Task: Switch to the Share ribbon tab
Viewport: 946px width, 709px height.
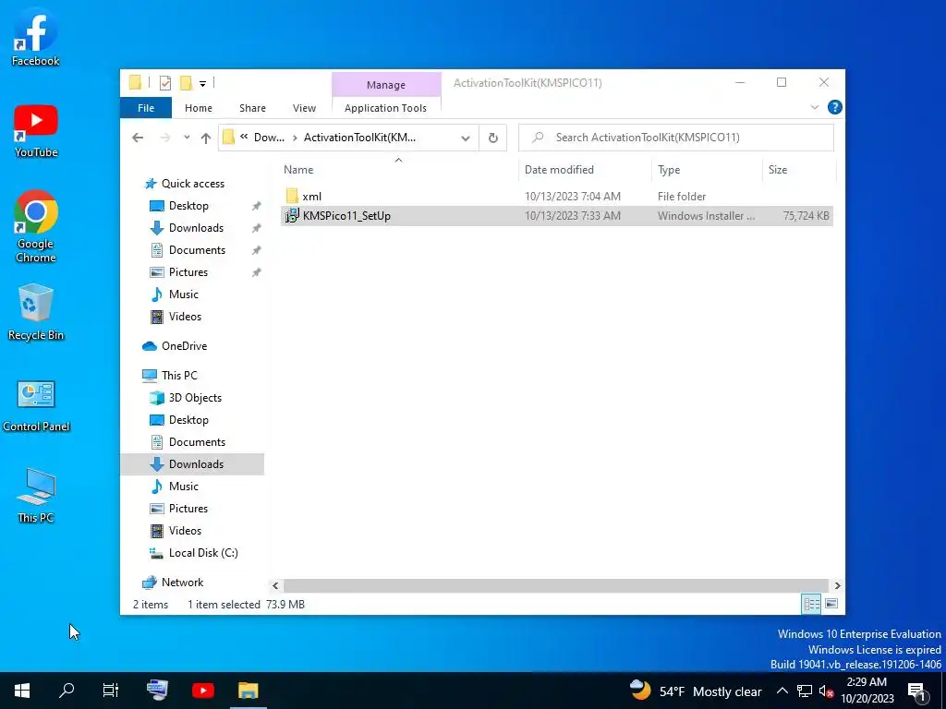Action: click(252, 108)
